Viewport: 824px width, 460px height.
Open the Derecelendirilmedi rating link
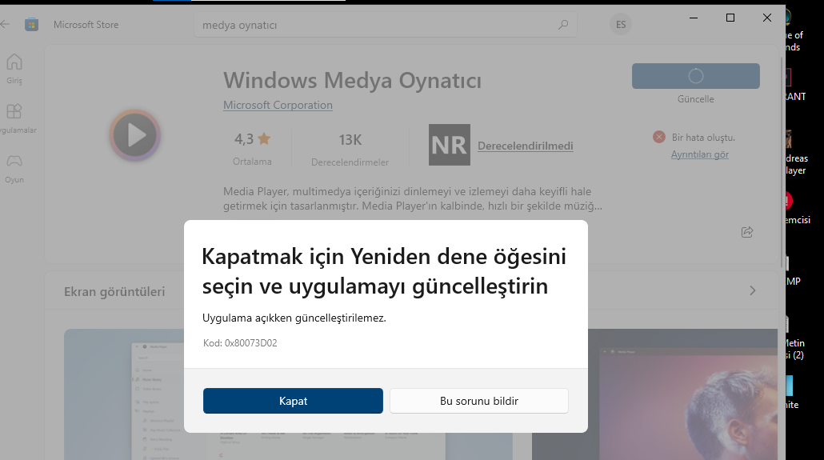click(x=525, y=146)
